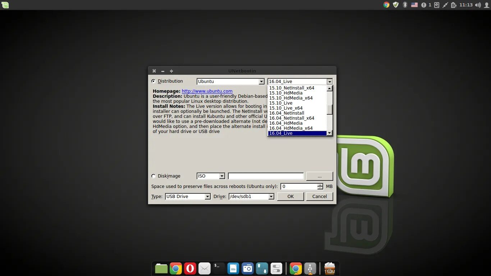491x276 pixels.
Task: Open the volume speaker icon
Action: pyautogui.click(x=478, y=5)
